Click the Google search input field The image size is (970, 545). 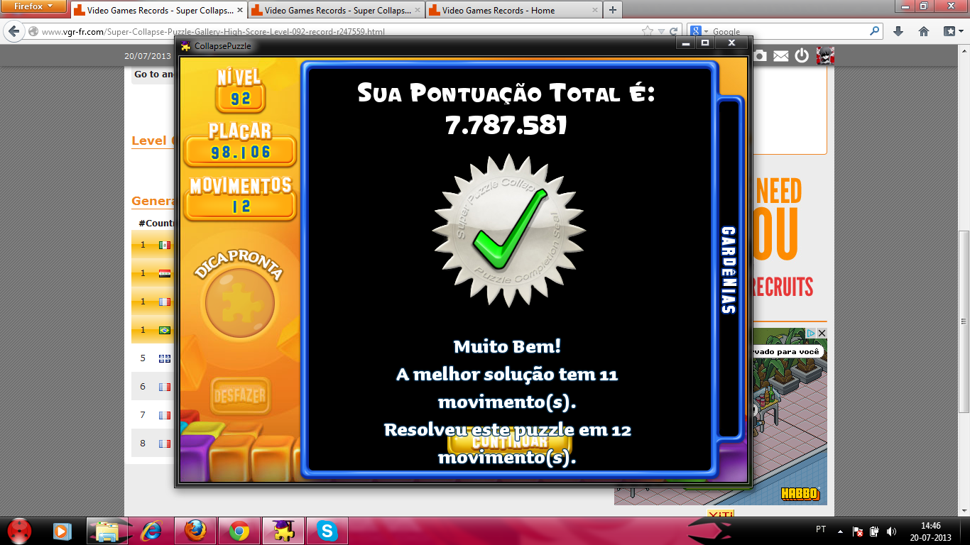788,31
